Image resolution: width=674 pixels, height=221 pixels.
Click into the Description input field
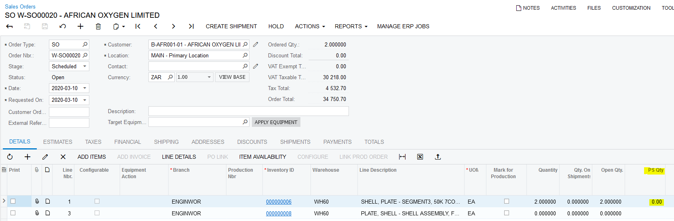[x=248, y=111]
